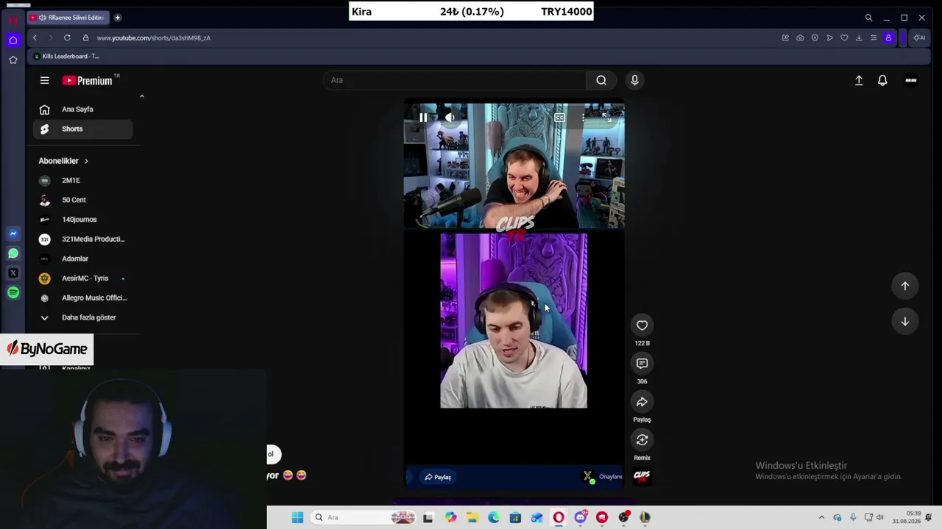Open the taskbar clock and date

tap(907, 517)
